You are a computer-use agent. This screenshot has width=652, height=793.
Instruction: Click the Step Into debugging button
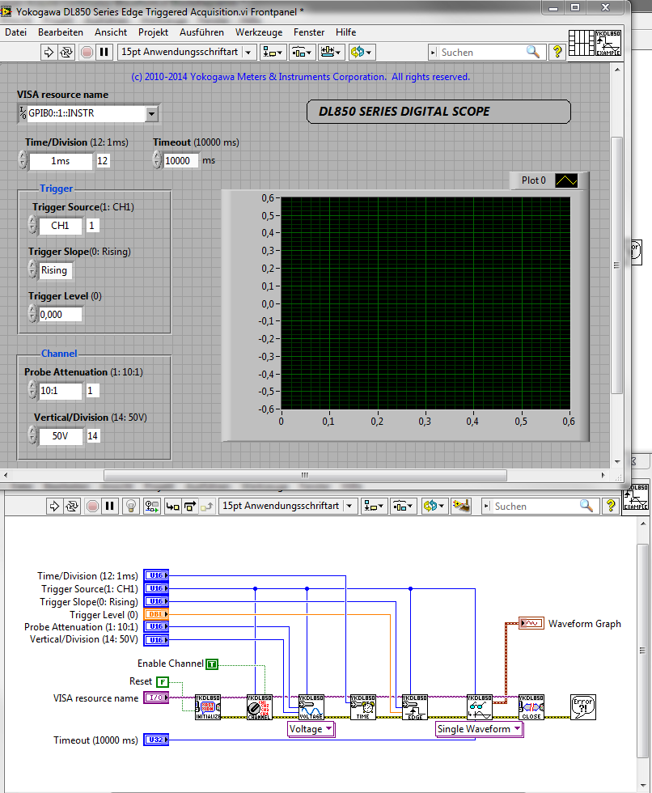click(x=173, y=506)
